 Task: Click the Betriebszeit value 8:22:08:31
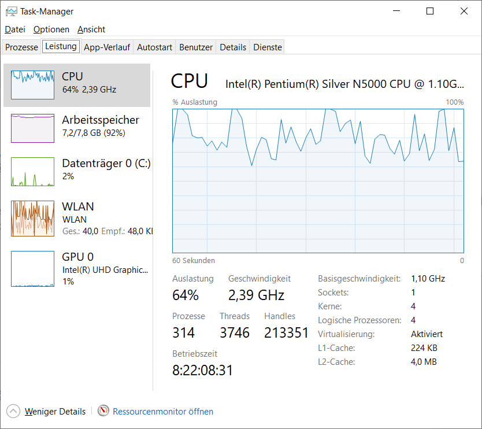click(x=203, y=370)
